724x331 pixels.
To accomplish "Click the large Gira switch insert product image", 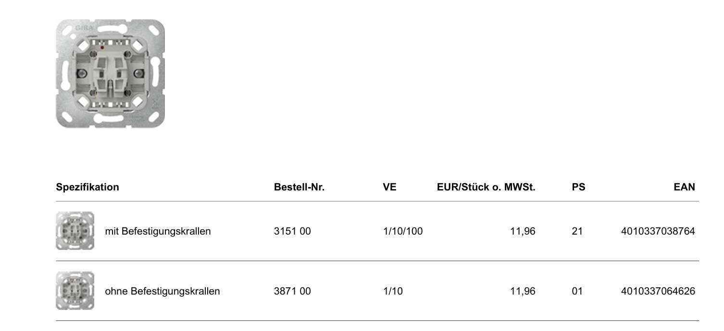I will [110, 73].
